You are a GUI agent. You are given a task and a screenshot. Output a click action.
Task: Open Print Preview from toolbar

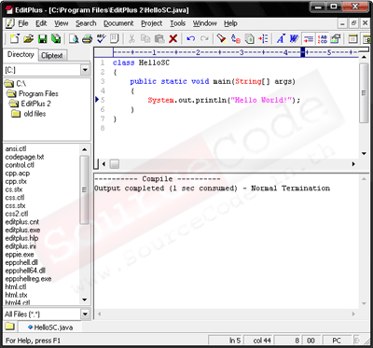[x=74, y=38]
